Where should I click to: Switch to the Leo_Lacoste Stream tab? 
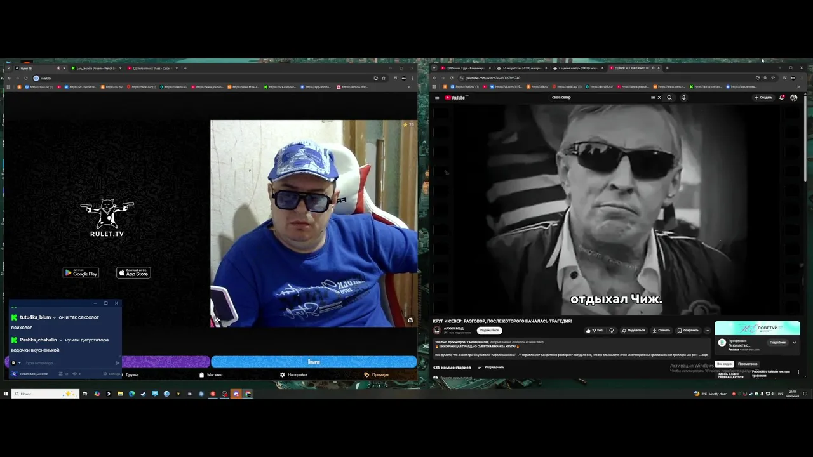pos(96,68)
